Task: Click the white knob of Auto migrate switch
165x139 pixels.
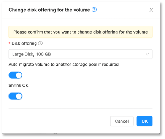Action: click(19, 75)
